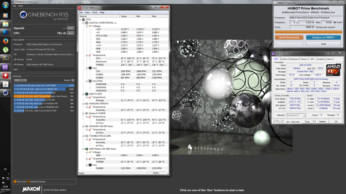The image size is (346, 194).
Task: Click the CPU-Z purple Z title icon
Action: (273, 53)
